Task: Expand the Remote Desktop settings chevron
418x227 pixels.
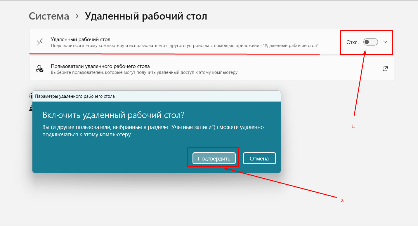Action: click(x=385, y=42)
